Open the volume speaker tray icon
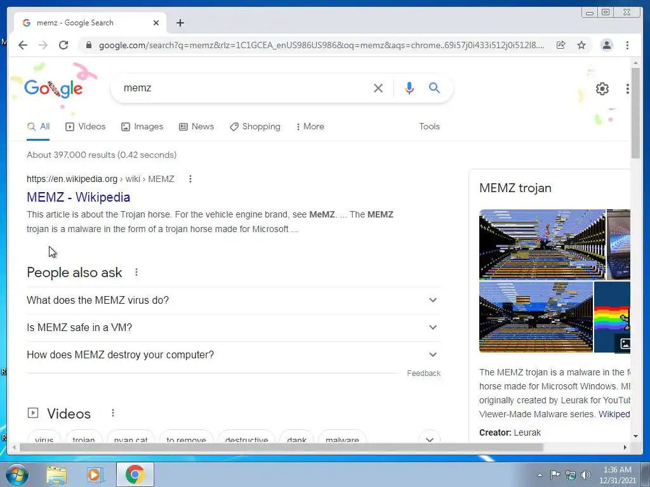650x487 pixels. [x=585, y=475]
